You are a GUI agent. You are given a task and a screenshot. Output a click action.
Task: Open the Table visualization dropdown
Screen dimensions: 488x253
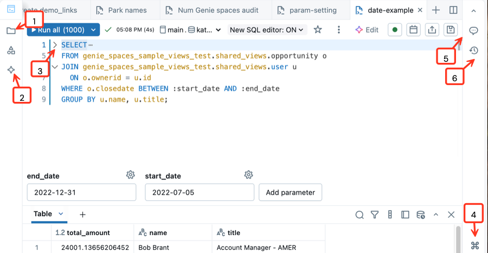pos(61,214)
